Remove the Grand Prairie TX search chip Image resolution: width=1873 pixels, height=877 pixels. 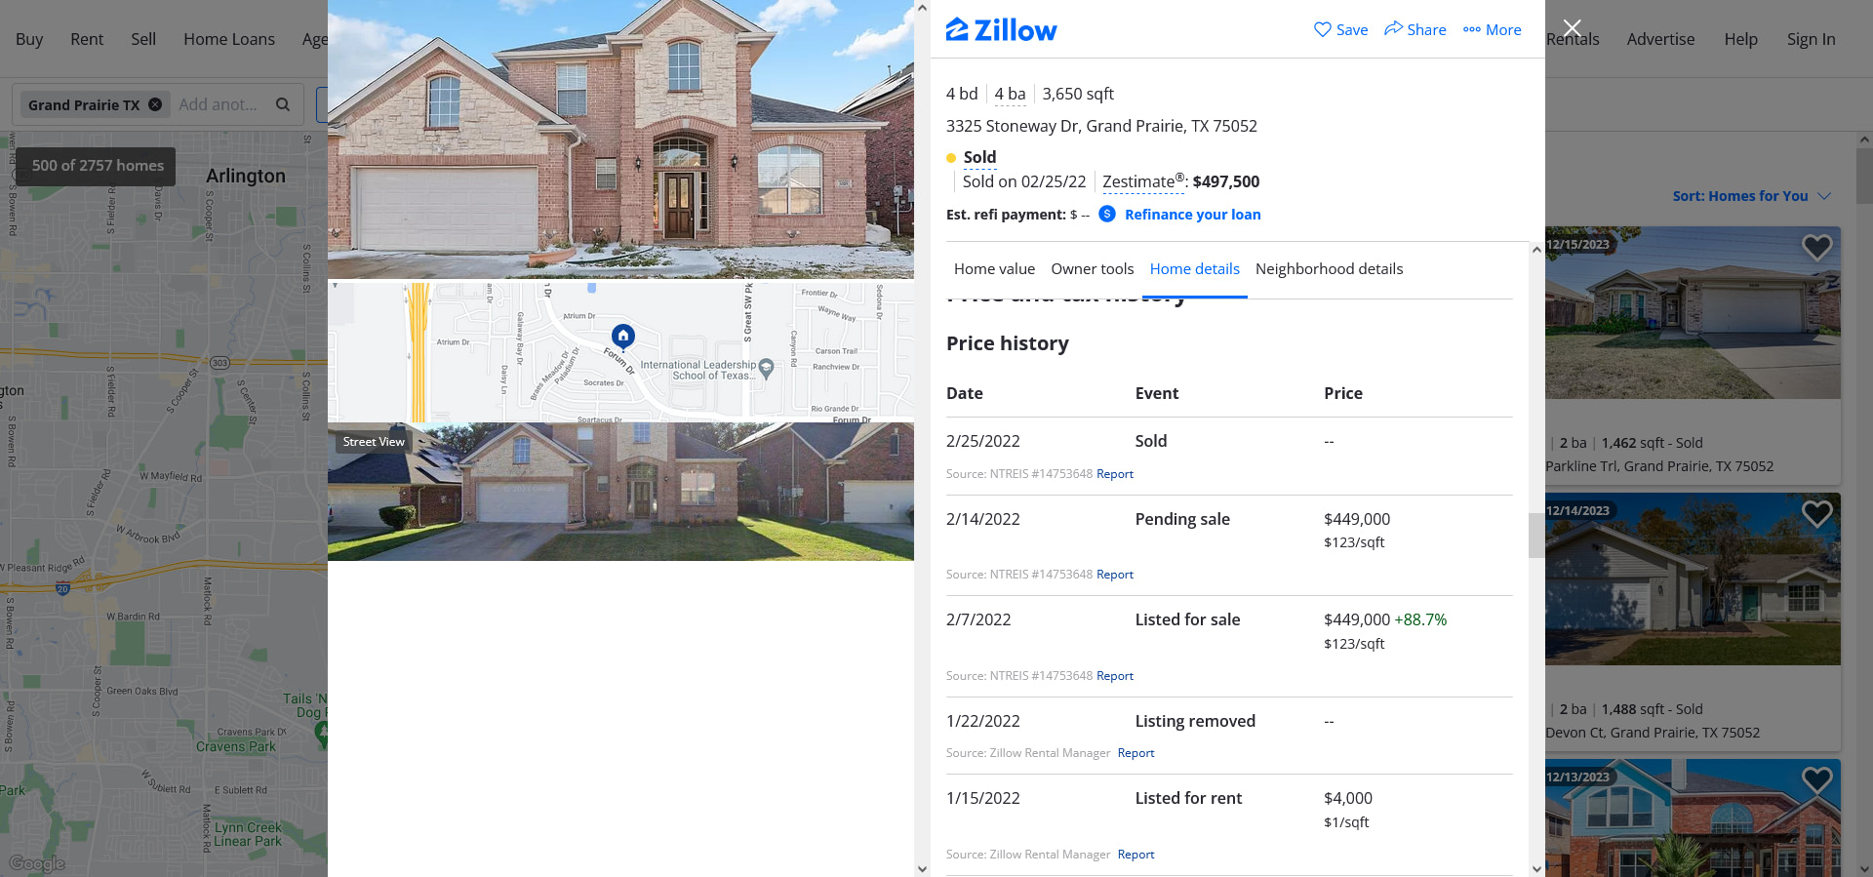click(155, 104)
